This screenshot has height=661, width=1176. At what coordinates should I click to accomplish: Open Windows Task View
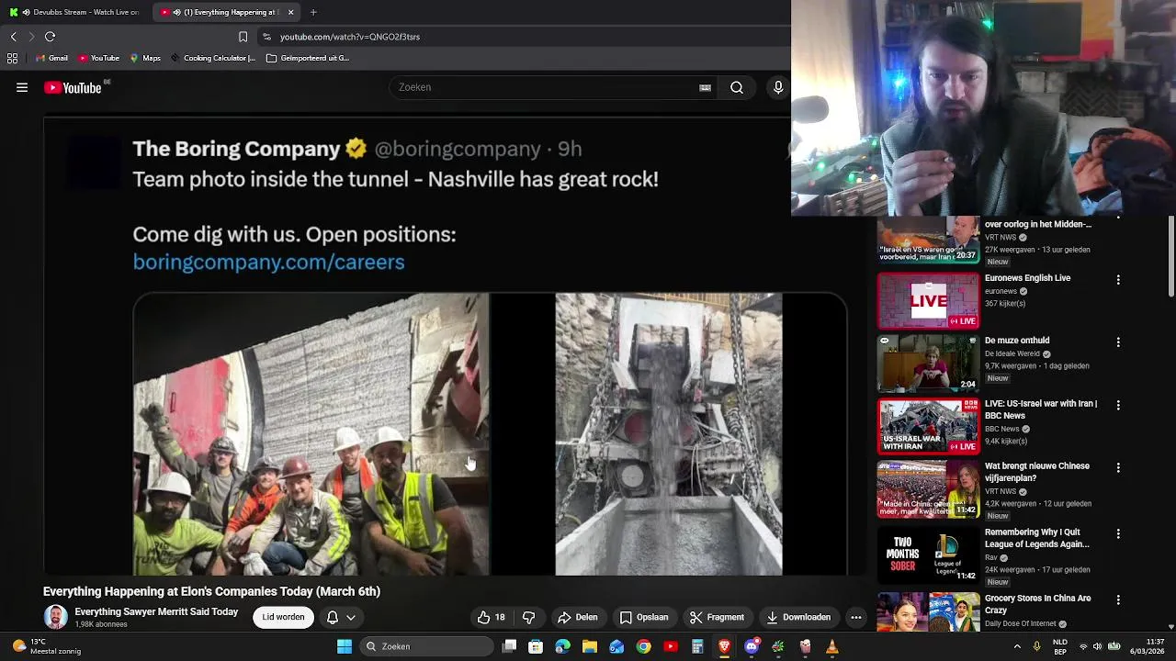point(509,646)
